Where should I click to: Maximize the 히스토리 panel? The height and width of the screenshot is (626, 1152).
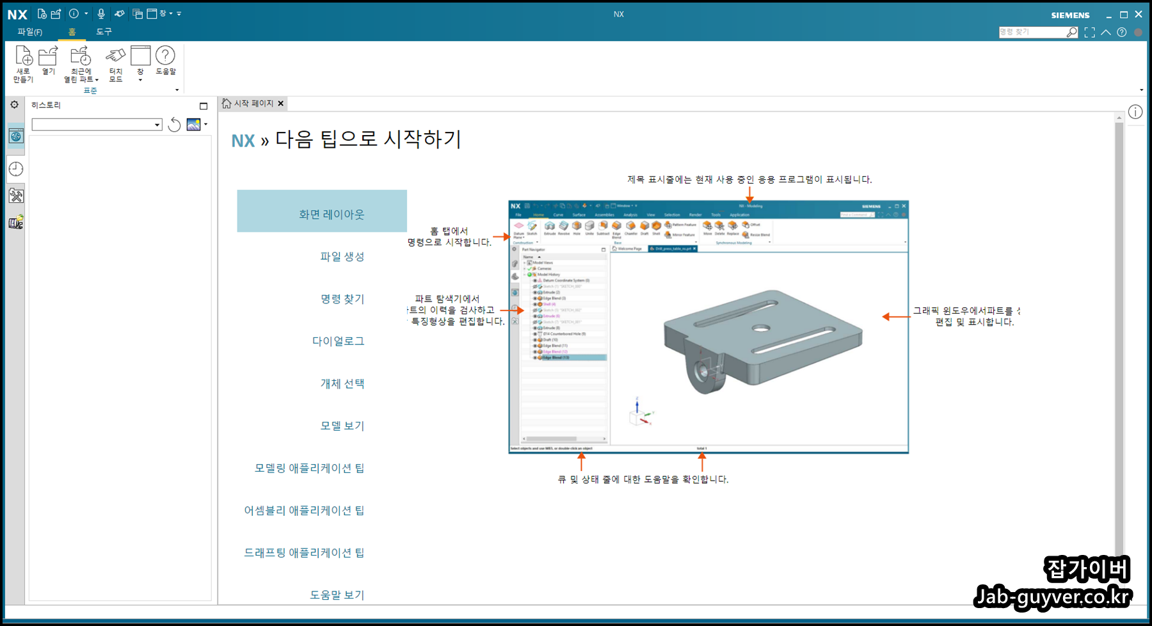(204, 106)
